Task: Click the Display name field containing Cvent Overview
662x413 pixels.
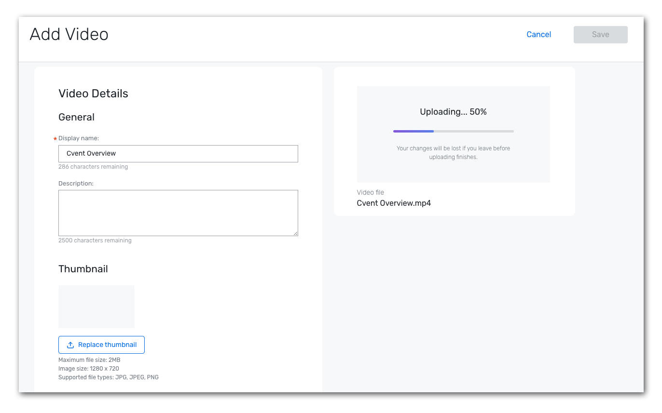Action: pos(178,154)
